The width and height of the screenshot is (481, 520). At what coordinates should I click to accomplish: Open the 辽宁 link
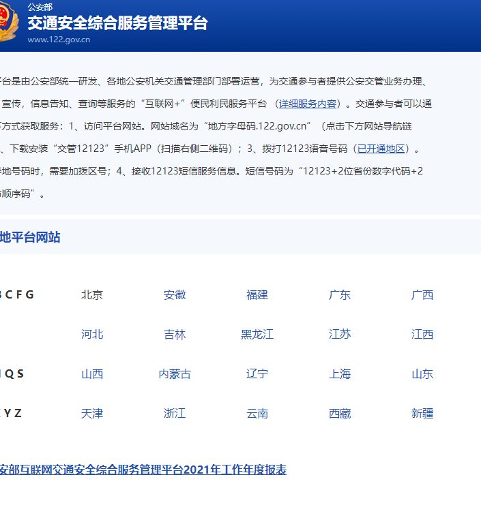(x=257, y=373)
